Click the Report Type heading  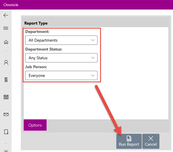(x=36, y=23)
